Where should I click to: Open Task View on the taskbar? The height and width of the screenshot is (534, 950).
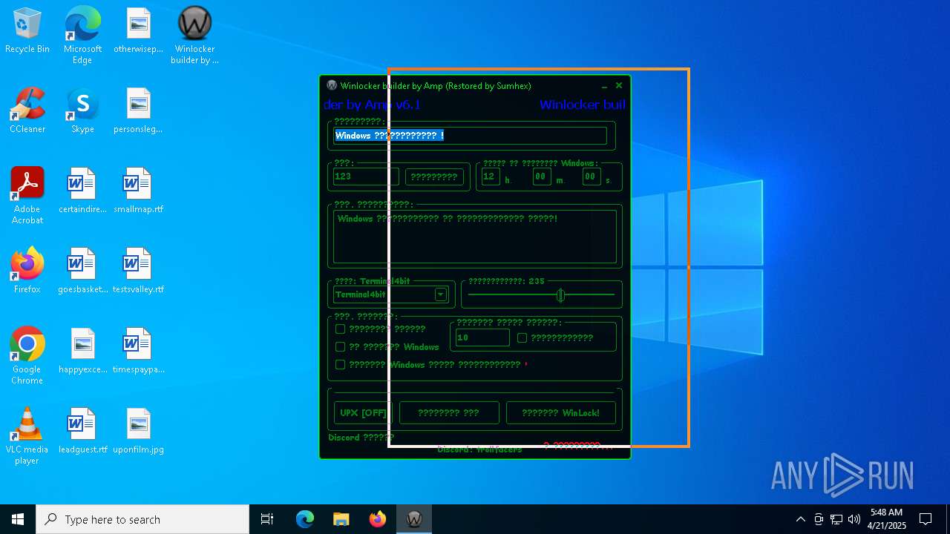tap(267, 519)
